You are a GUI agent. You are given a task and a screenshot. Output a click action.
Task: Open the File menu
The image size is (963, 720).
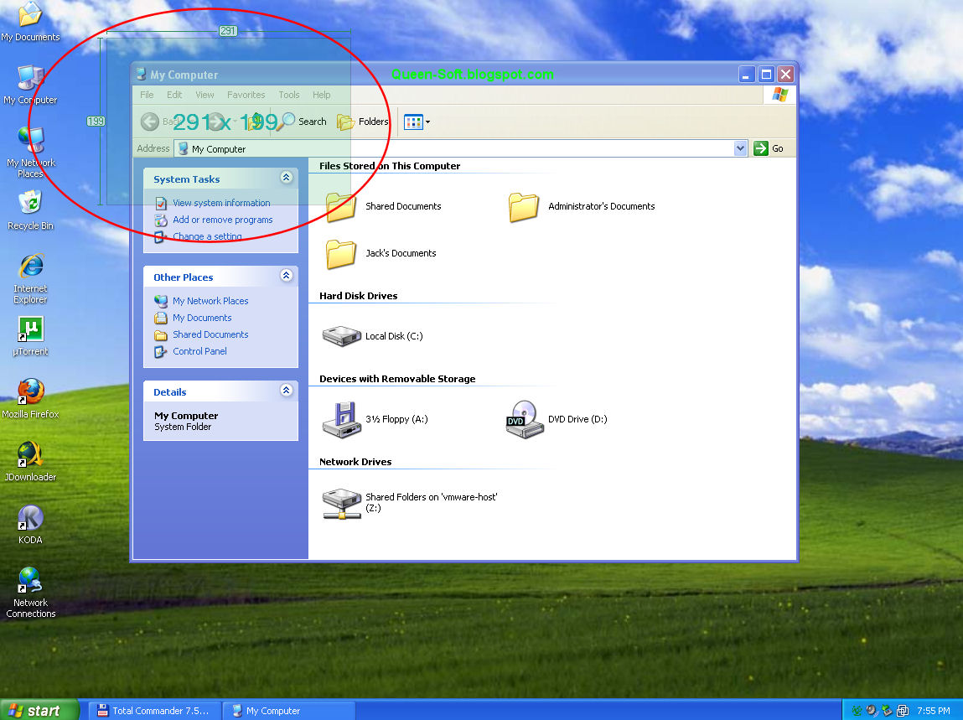point(147,95)
